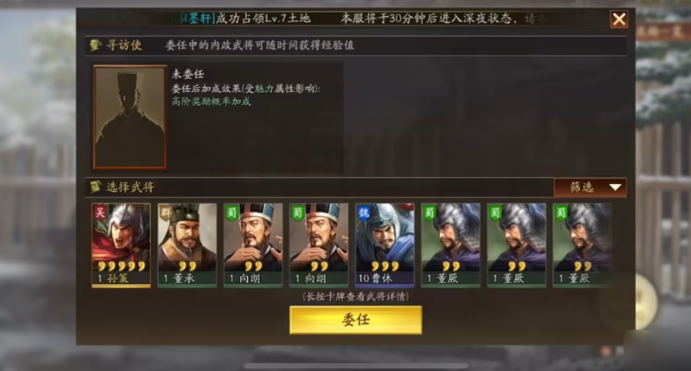Click the 寻访使 header icon
Screen dimensions: 691x371
click(96, 45)
